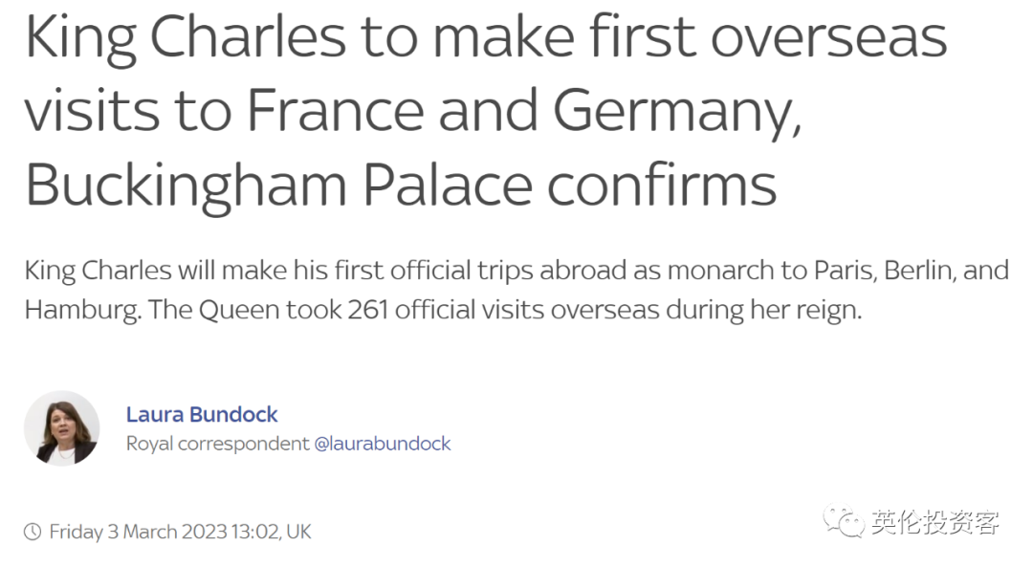Click the word 'Paris,' in the summary paragraph

[x=846, y=271]
